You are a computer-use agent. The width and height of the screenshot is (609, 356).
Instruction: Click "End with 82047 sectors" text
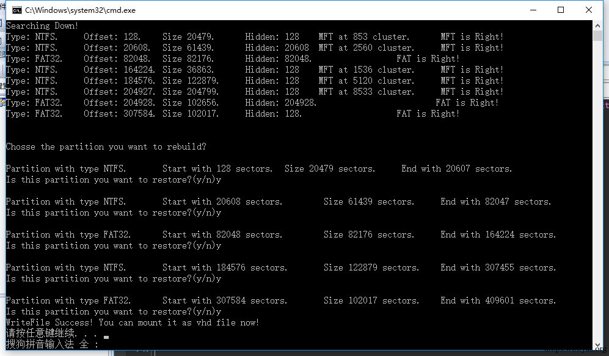495,202
